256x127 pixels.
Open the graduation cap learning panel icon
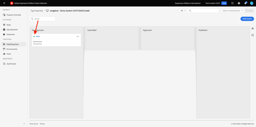(x=253, y=29)
